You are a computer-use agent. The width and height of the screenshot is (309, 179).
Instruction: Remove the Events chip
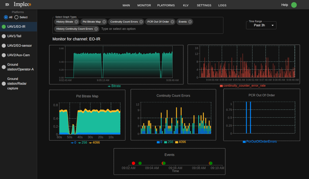pyautogui.click(x=190, y=22)
